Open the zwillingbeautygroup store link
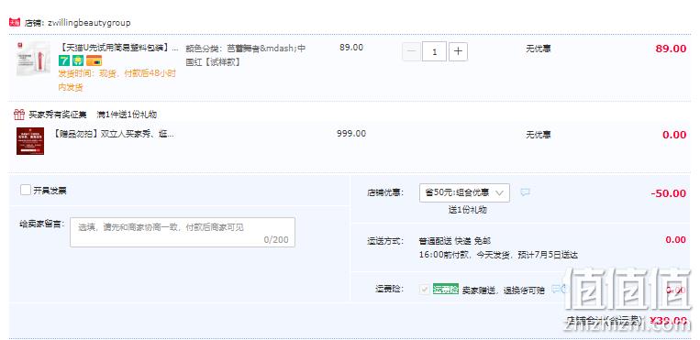The image size is (700, 340). pyautogui.click(x=89, y=23)
